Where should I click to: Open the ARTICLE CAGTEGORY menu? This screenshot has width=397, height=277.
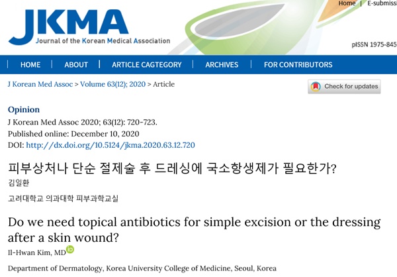(x=147, y=65)
